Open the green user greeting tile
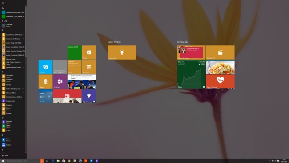The width and height of the screenshot is (289, 163). point(74,53)
